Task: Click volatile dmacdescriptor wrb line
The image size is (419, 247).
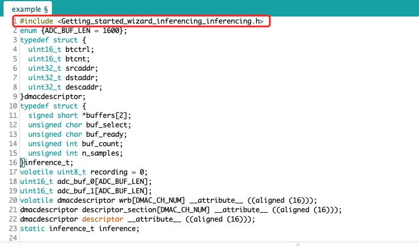Action: tap(168, 200)
